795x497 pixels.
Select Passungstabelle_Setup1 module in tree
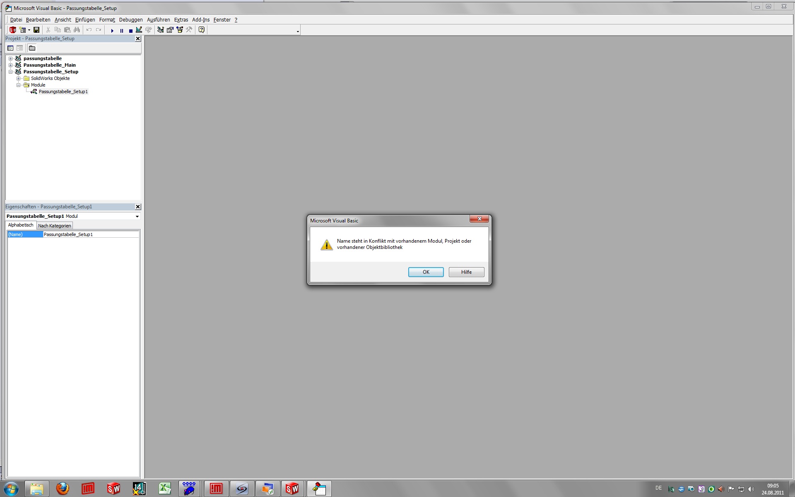tap(63, 92)
